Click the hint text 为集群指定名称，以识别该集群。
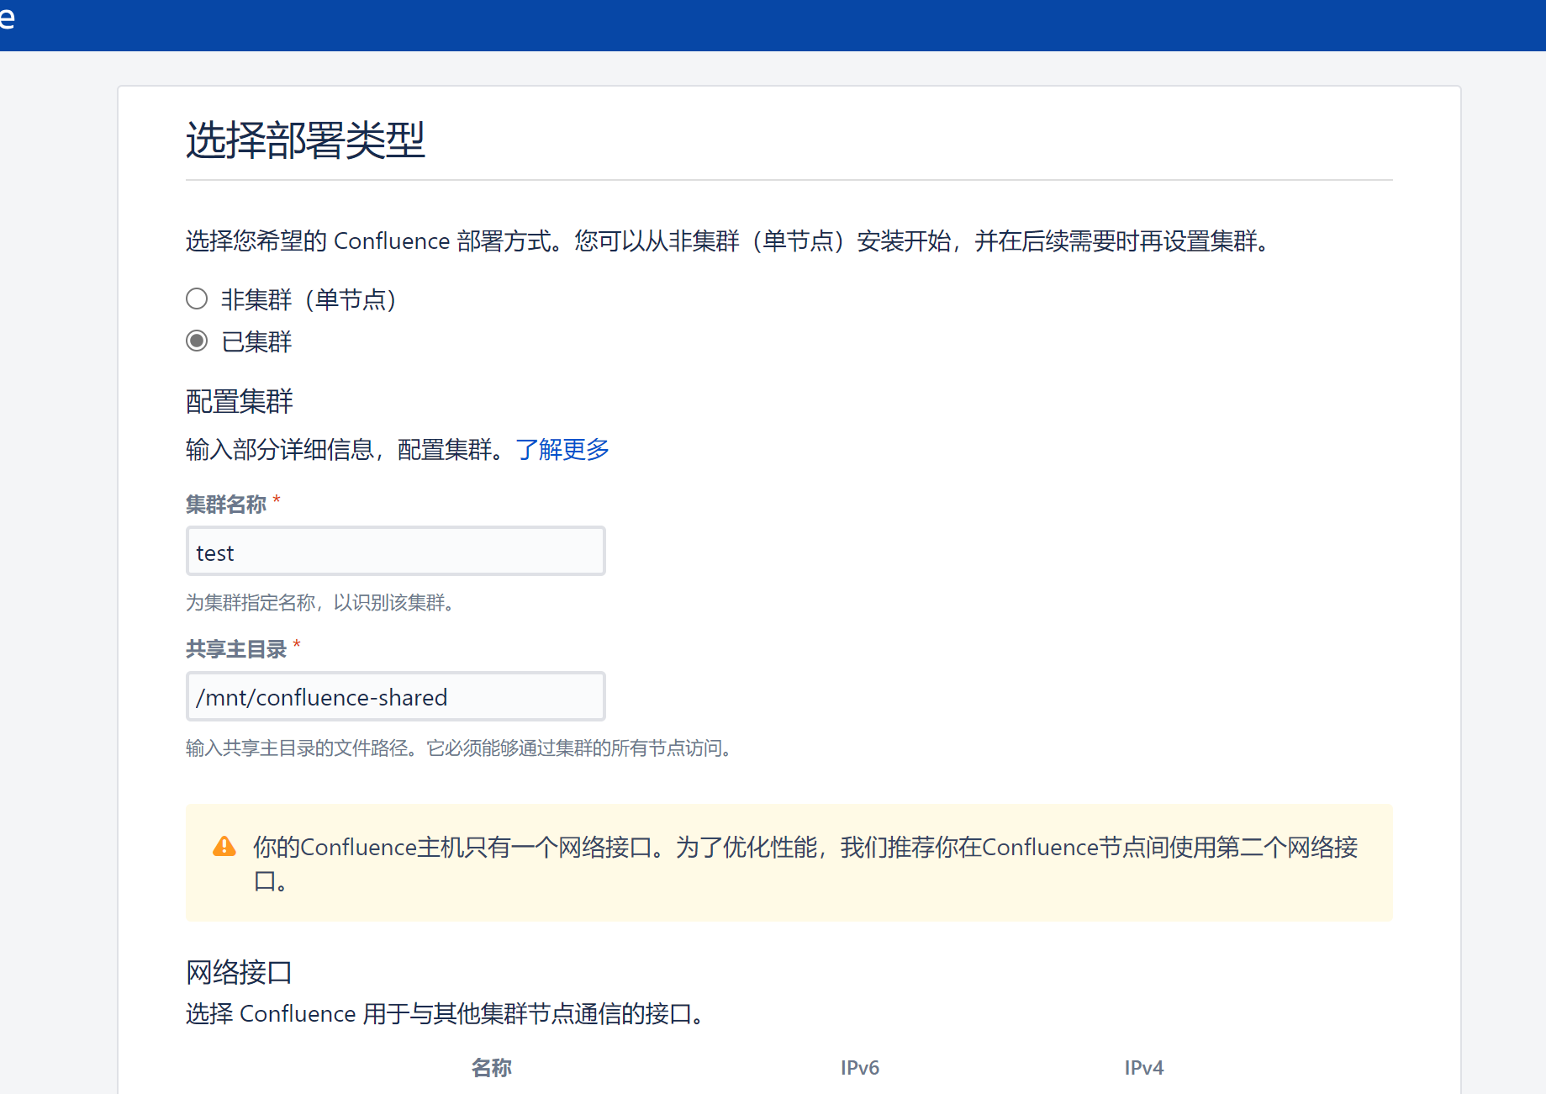This screenshot has width=1546, height=1094. (x=323, y=602)
